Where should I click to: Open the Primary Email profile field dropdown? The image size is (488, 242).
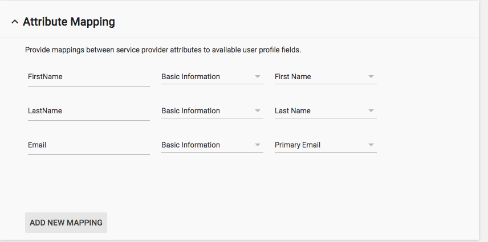(319, 145)
